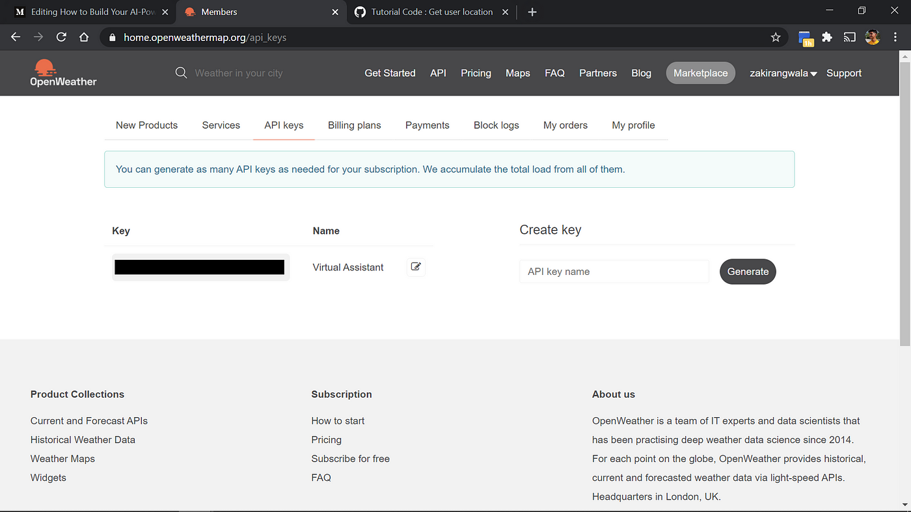Open the New Products tab

pos(146,125)
